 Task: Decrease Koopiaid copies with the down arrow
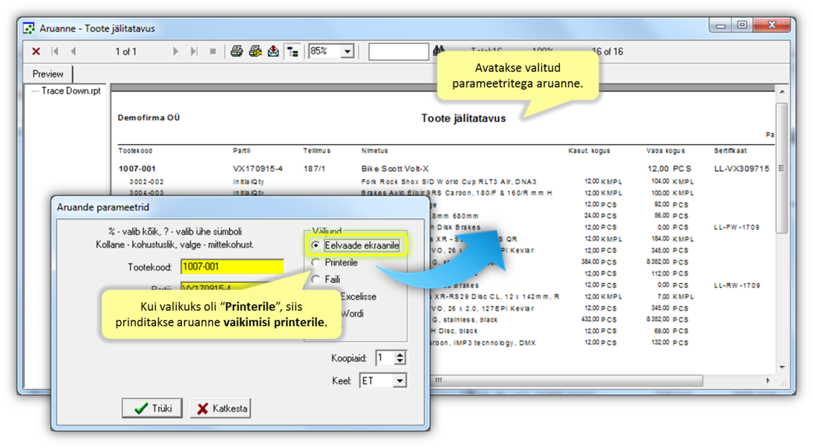click(399, 361)
